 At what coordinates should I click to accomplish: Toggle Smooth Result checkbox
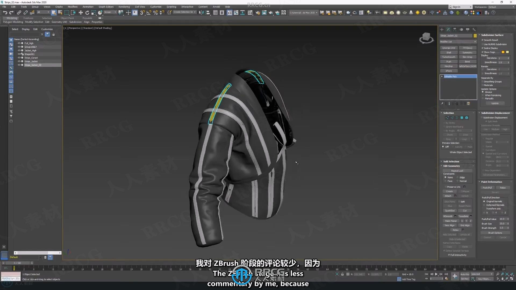(483, 40)
